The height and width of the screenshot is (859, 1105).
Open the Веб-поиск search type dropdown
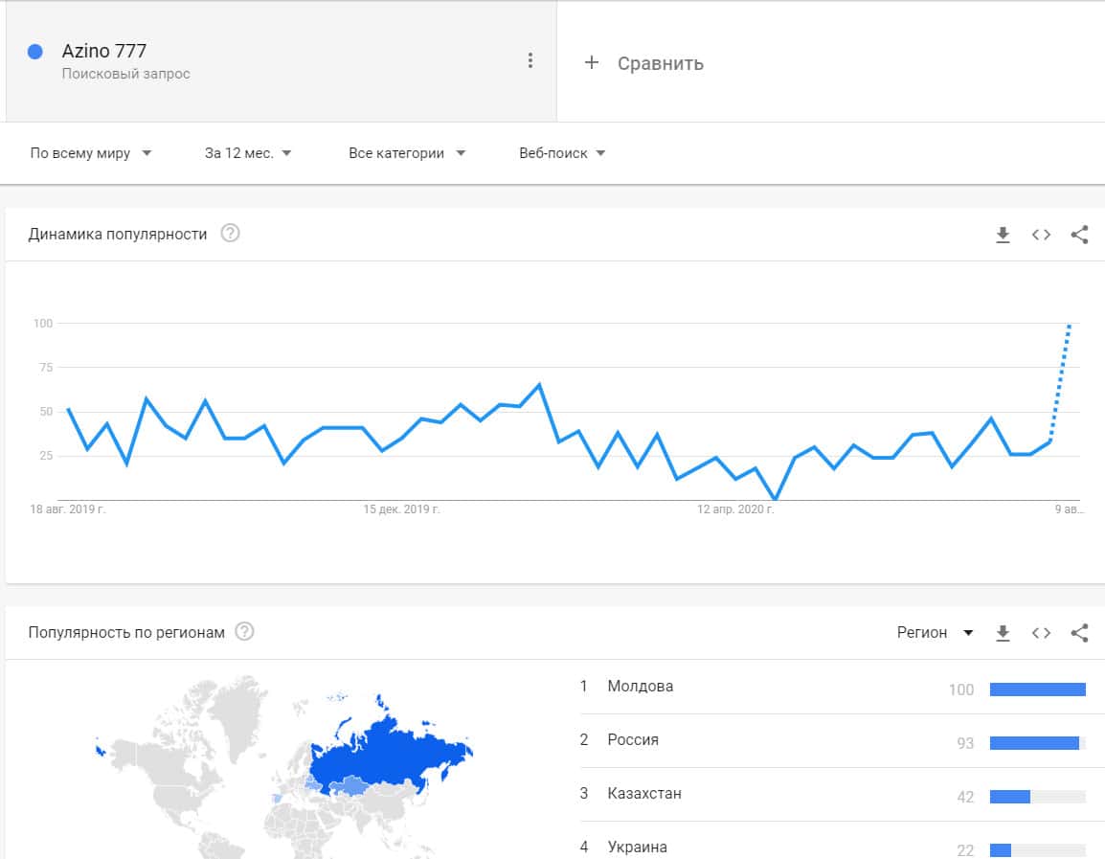coord(562,153)
